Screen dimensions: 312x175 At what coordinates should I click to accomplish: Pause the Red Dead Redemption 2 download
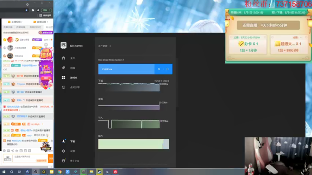168,69
